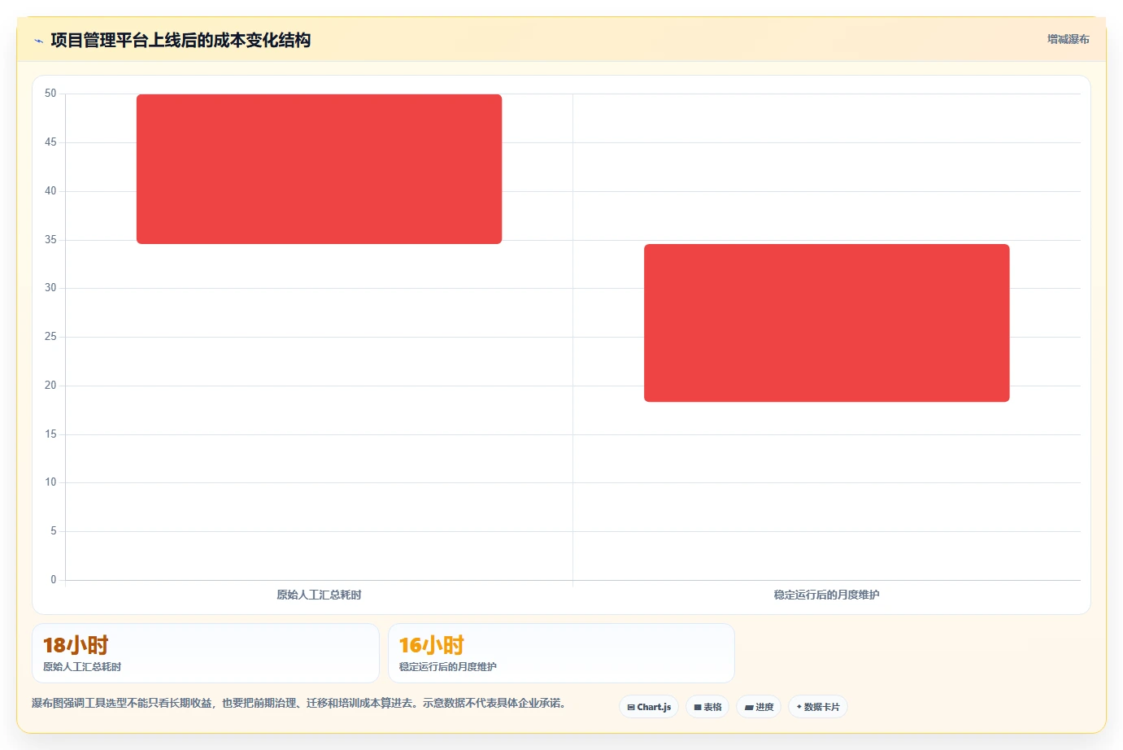Viewport: 1123px width, 750px height.
Task: Click x-axis label 稳定运行后的月度维护
Action: point(826,595)
